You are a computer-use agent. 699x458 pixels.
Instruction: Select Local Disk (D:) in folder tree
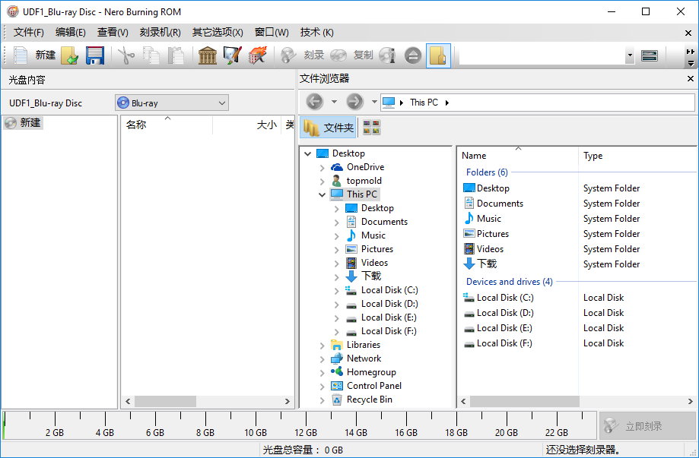(389, 304)
